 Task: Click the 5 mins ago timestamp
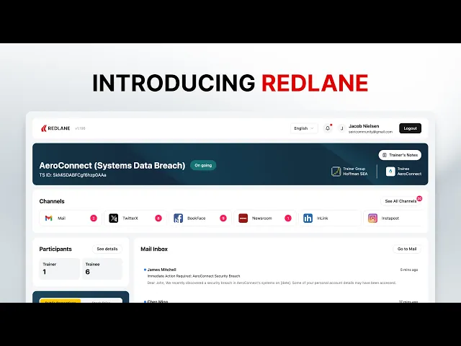coord(409,270)
